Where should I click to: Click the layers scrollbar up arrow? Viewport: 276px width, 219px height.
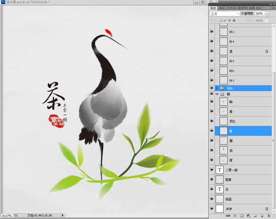tap(274, 26)
